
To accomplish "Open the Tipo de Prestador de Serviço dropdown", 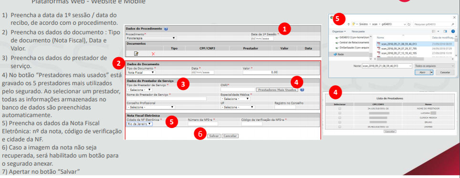I will click(139, 89).
